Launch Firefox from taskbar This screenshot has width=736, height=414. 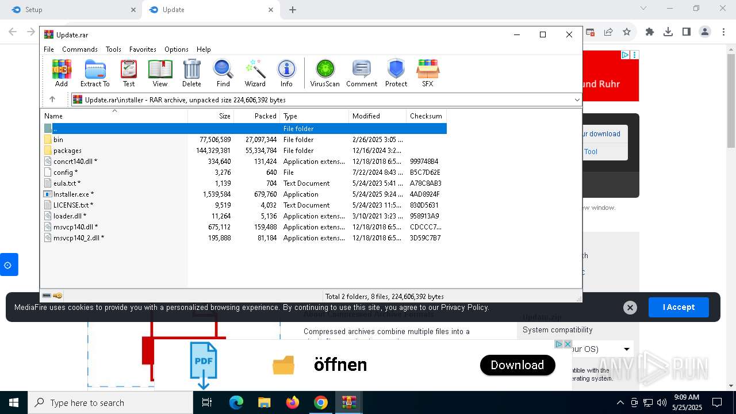coord(292,402)
